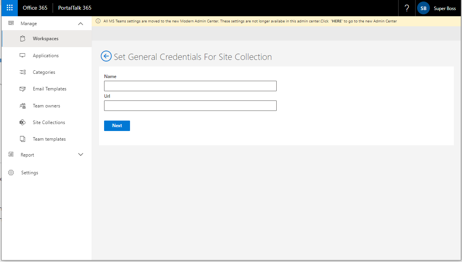The height and width of the screenshot is (262, 462).
Task: Click the Office 365 header link
Action: coord(35,8)
